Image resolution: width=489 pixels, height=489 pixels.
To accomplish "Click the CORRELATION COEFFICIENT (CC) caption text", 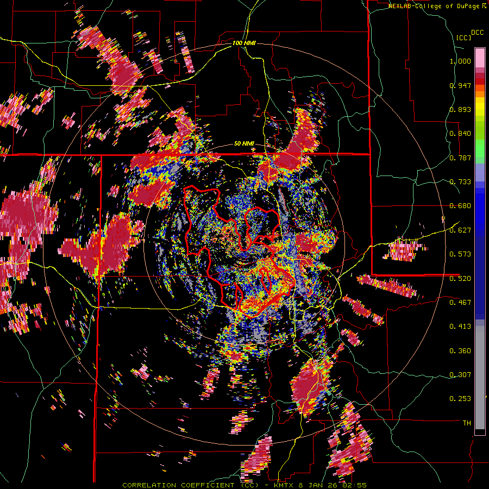I will point(190,485).
